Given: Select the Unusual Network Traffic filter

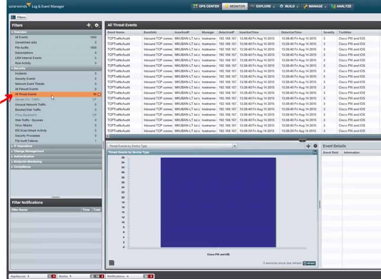Looking at the screenshot, I should [x=56, y=104].
